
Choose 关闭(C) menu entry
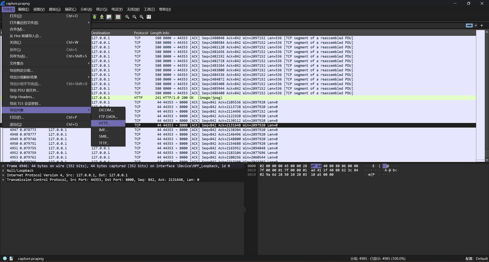click(x=46, y=42)
